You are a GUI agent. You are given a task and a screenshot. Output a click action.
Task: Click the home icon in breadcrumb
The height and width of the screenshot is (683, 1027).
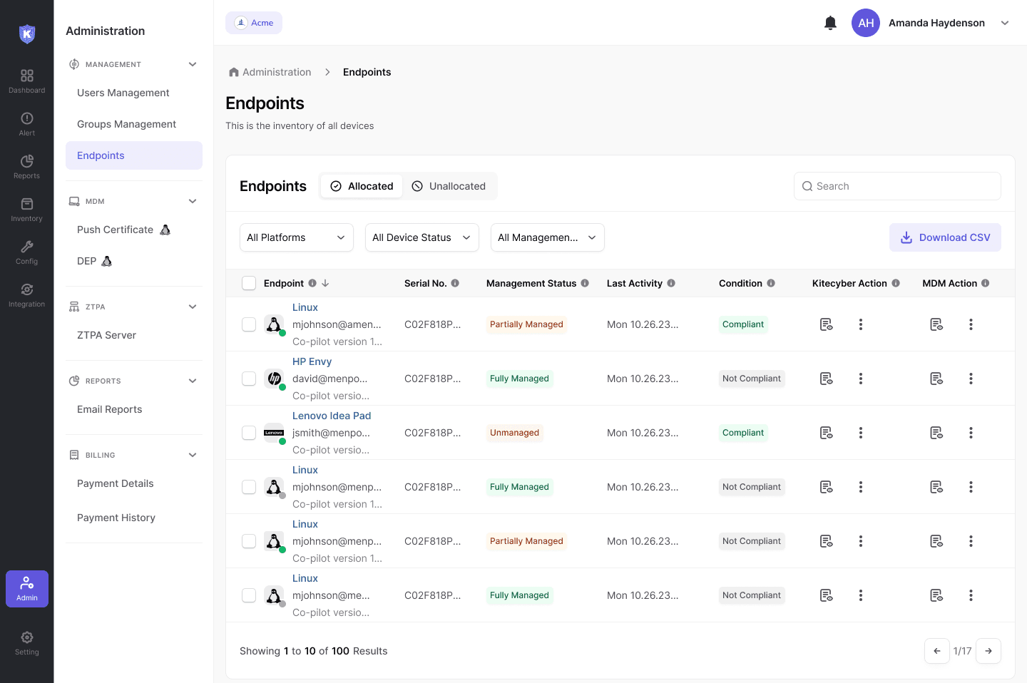point(233,72)
